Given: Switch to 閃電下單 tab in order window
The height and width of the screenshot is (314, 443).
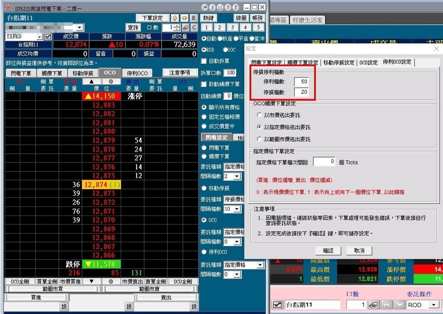Looking at the screenshot, I should click(21, 73).
